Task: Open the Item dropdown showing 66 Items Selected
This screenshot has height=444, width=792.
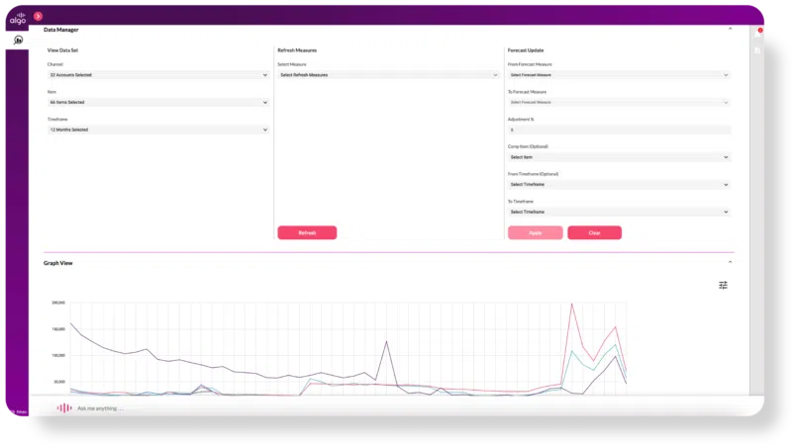Action: click(158, 102)
